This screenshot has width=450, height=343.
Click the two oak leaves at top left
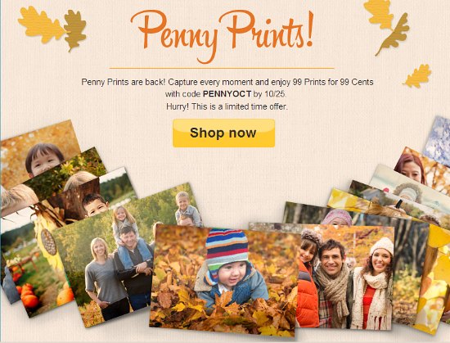point(52,28)
